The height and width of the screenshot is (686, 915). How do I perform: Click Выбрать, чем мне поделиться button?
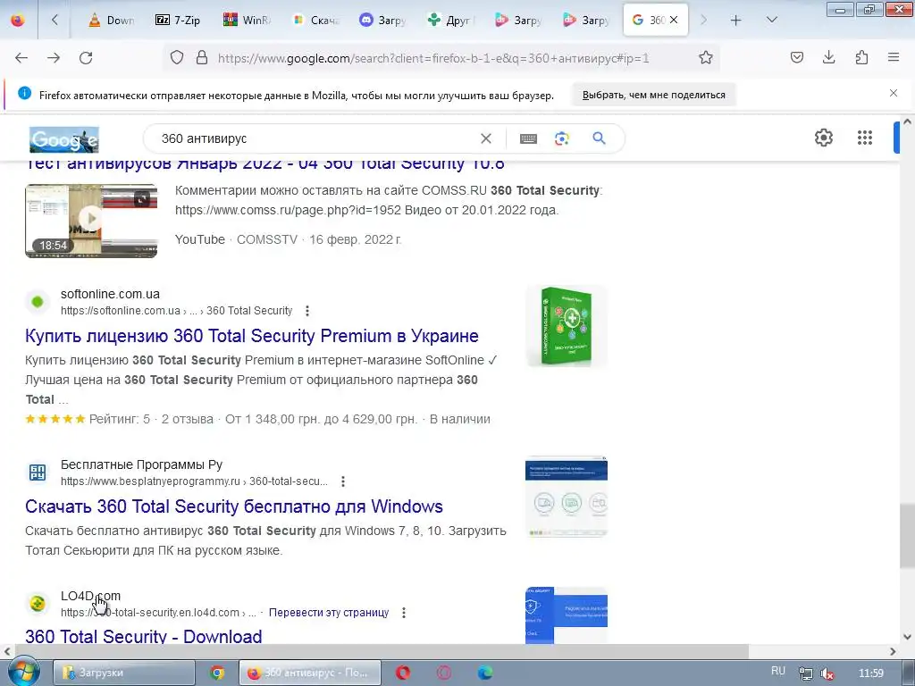(653, 95)
